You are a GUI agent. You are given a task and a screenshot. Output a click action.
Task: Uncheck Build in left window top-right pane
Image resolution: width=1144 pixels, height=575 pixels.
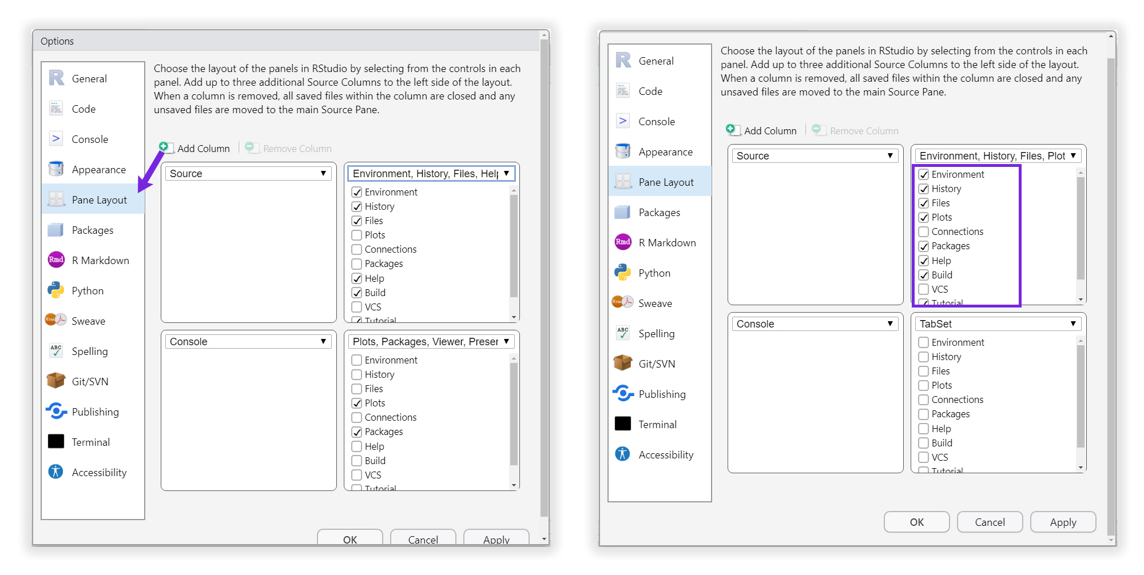(357, 293)
